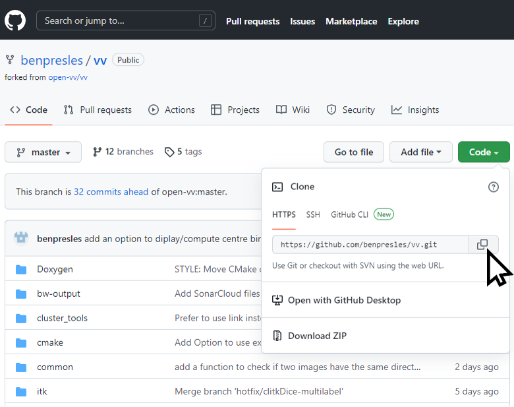Open the open-vv/vv upstream link

point(68,77)
